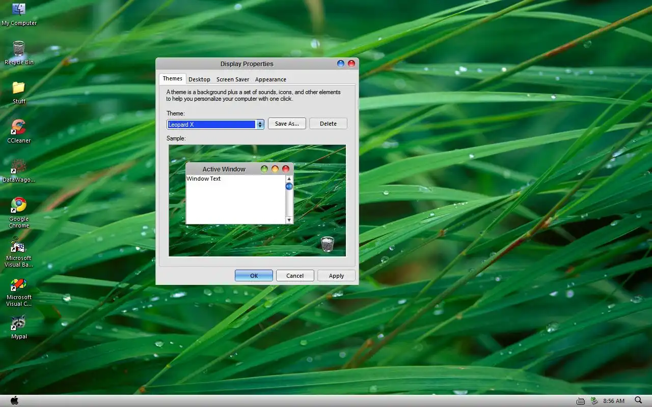Click the Apply button
Viewport: 652px width, 407px height.
click(336, 276)
